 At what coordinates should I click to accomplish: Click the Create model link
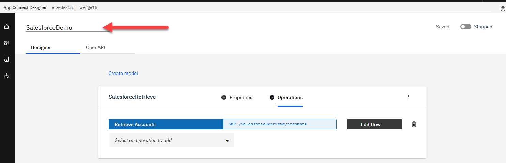(123, 73)
